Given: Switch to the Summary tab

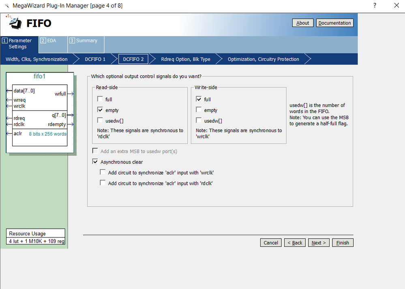Looking at the screenshot, I should 86,44.
